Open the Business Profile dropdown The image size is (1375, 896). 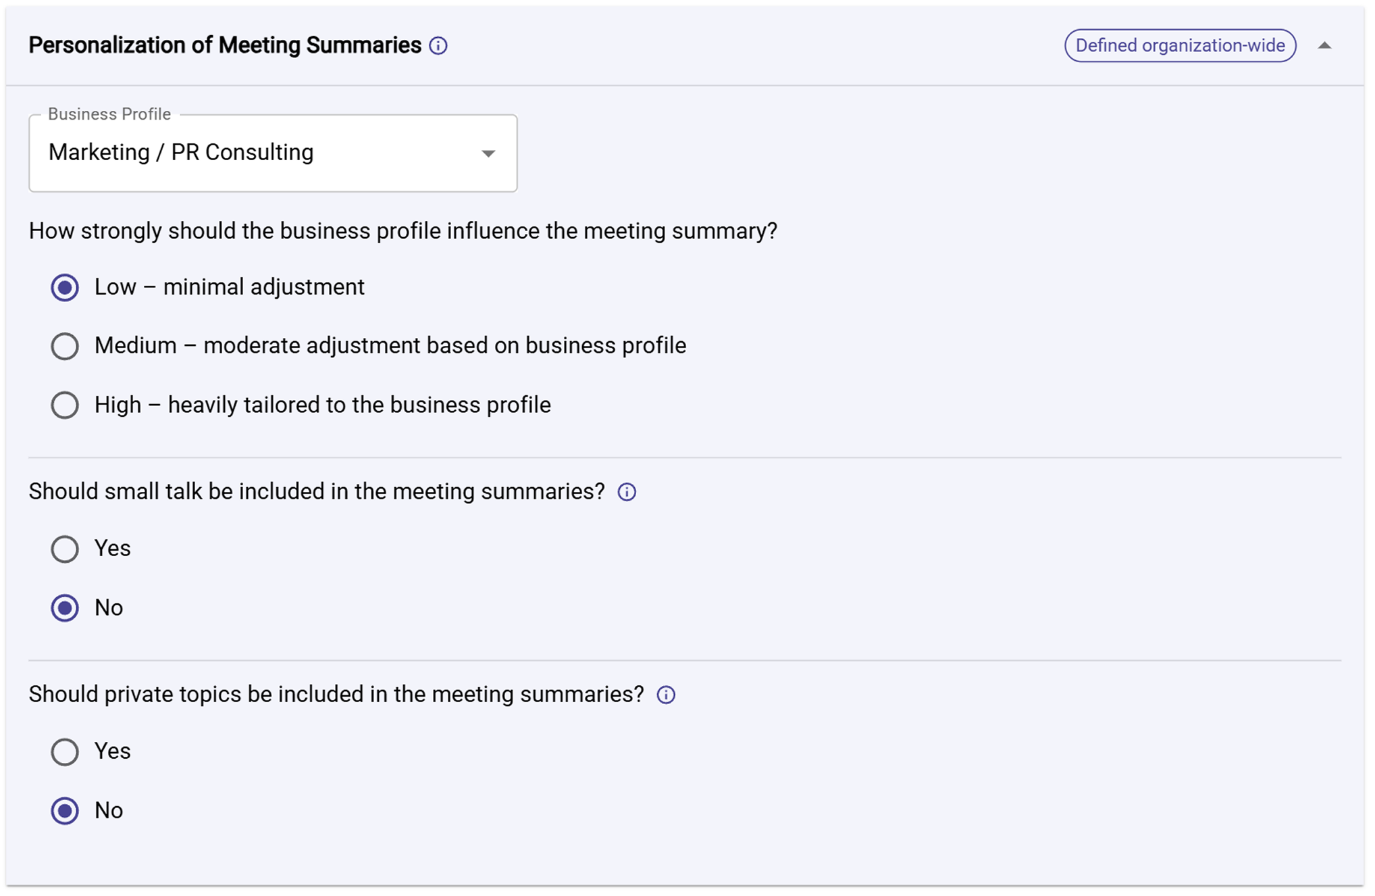click(x=273, y=153)
